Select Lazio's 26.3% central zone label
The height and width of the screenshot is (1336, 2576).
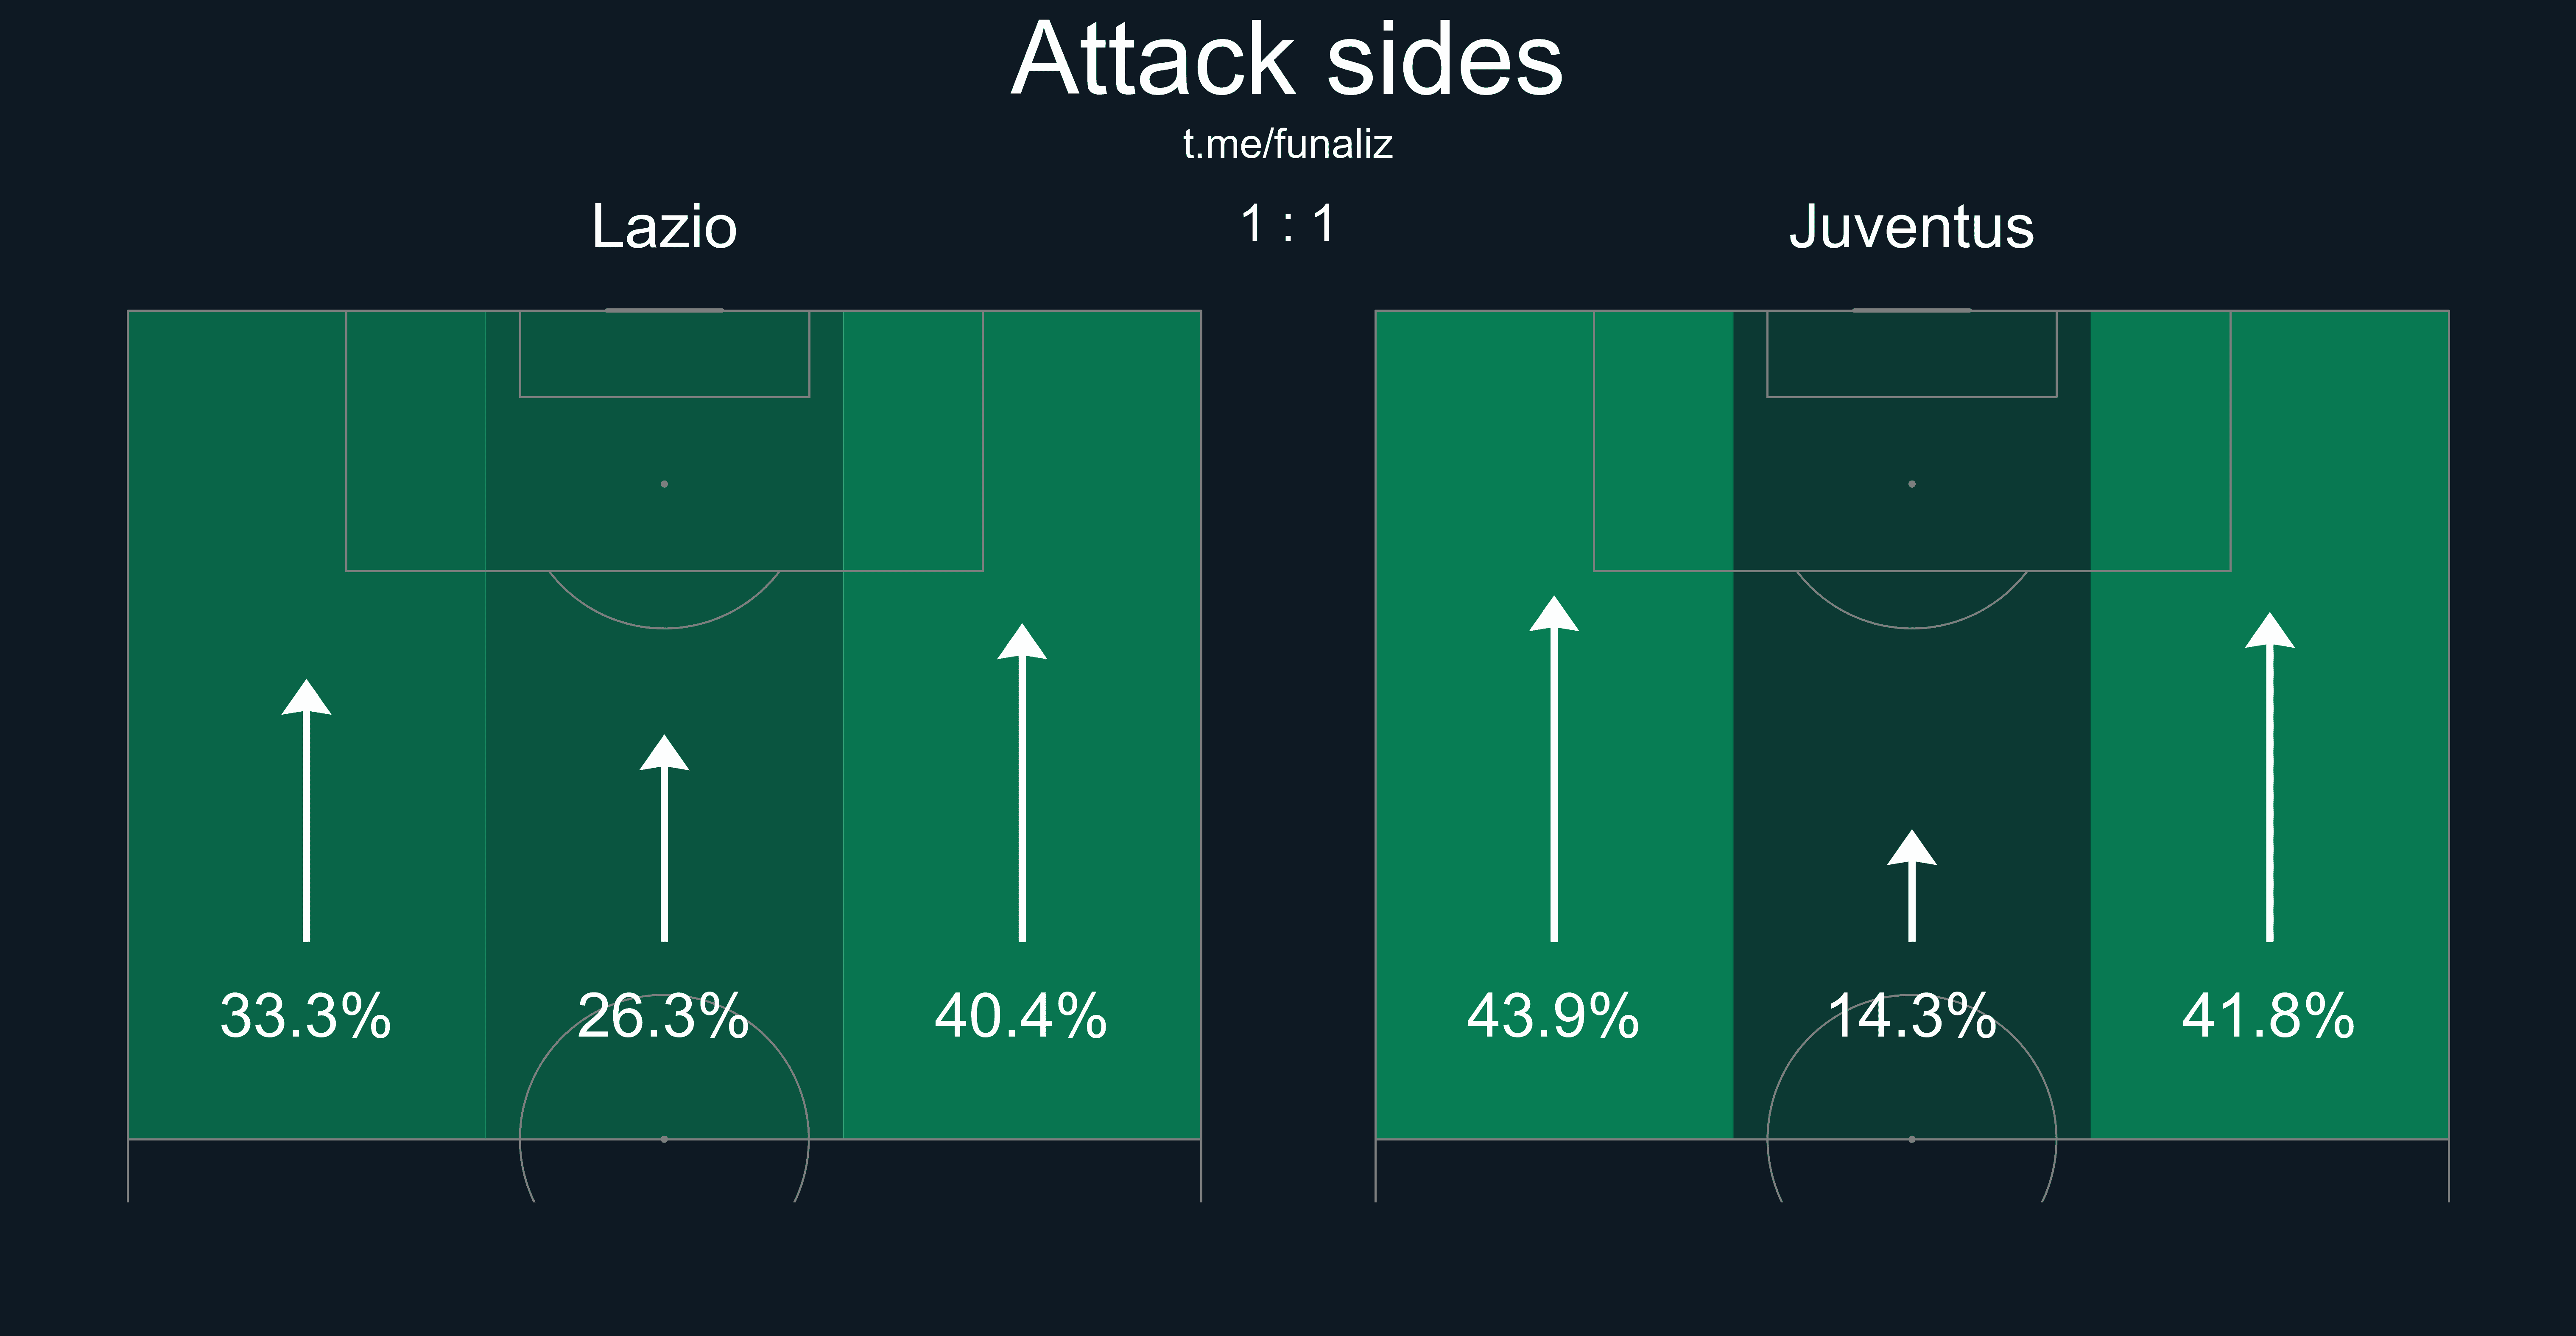664,1016
